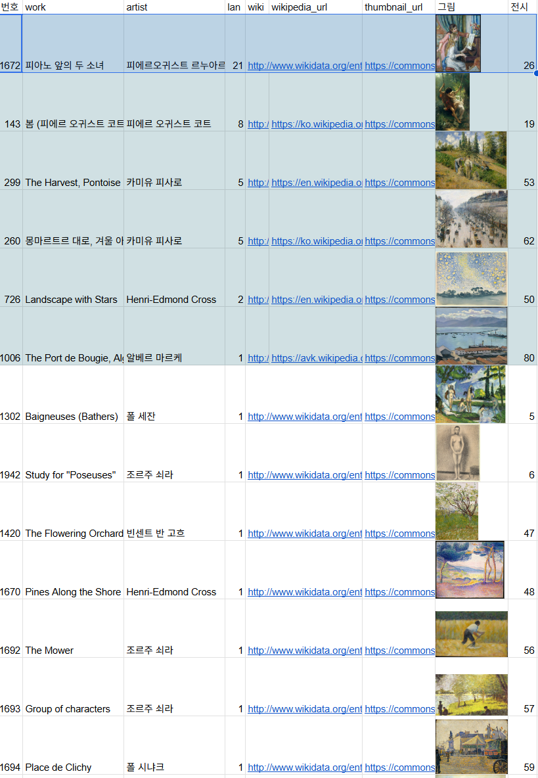
Task: Select The Harvest, Pontoise painting thumbnail
Action: click(x=471, y=160)
